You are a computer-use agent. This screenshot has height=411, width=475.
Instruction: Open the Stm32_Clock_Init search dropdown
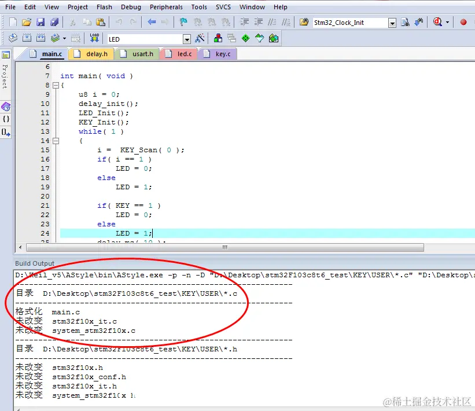pyautogui.click(x=392, y=23)
